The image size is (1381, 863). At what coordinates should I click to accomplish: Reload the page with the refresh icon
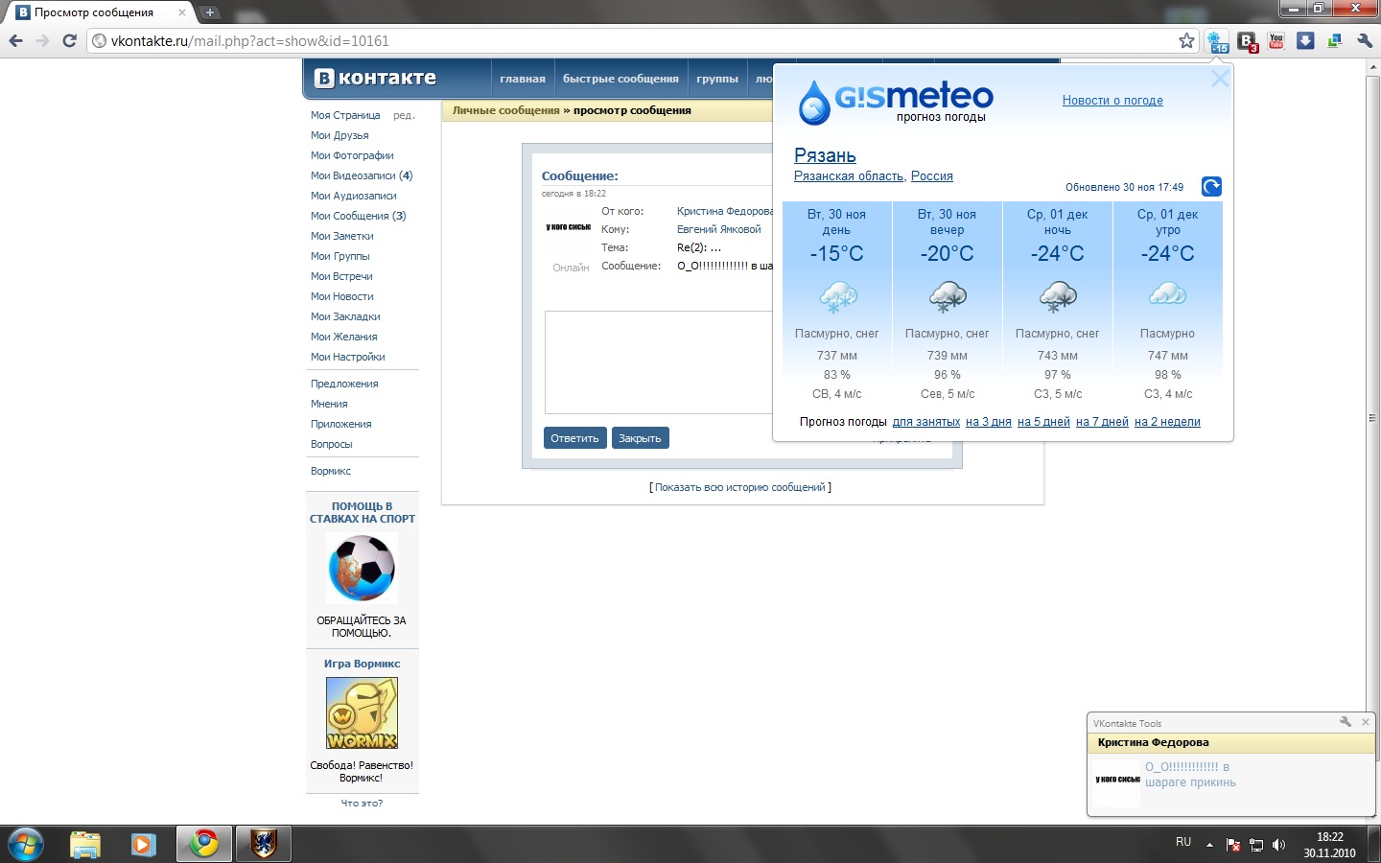pos(69,40)
